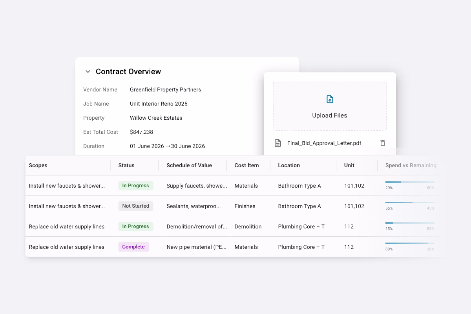Click the vendor name Greenfield Property Partners
471x314 pixels.
coord(165,89)
